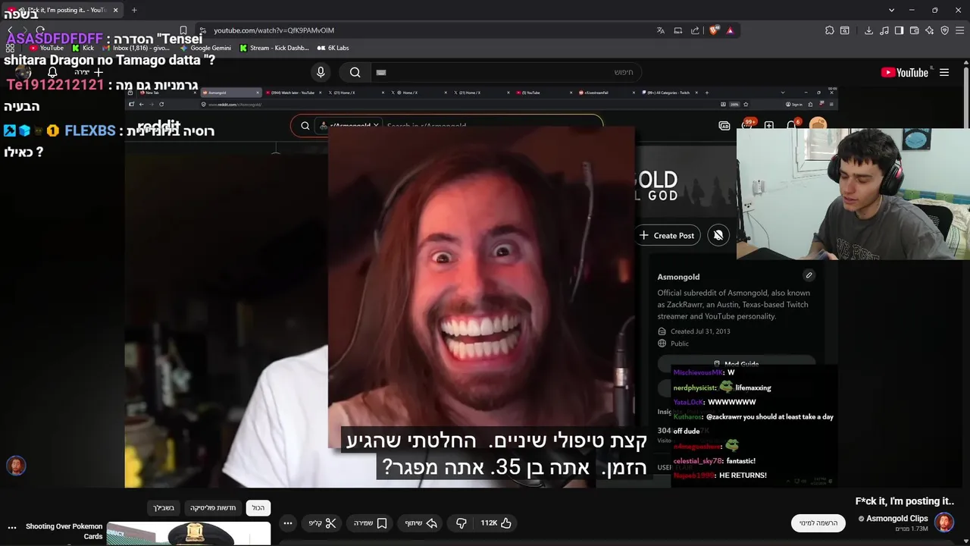Bookmark this page with the bookmark icon
The height and width of the screenshot is (546, 970).
(x=183, y=30)
